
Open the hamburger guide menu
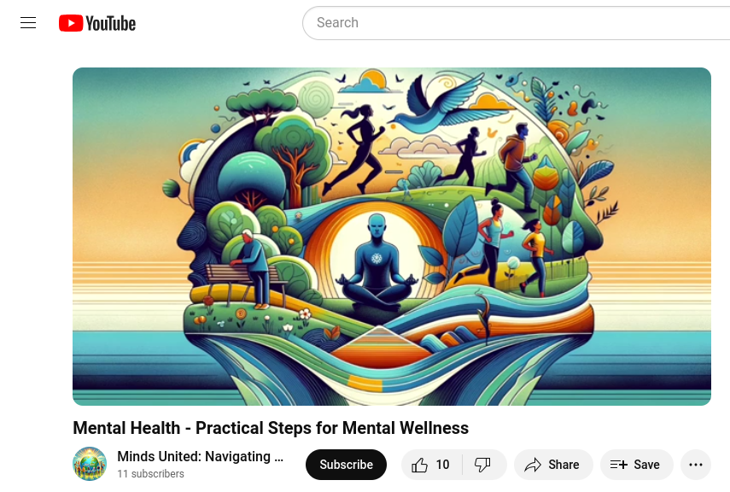point(28,23)
